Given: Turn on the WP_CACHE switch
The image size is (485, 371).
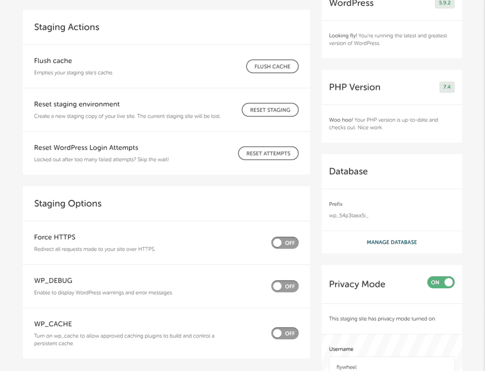Looking at the screenshot, I should (x=285, y=333).
